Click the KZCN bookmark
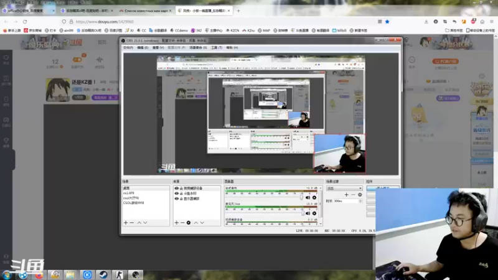 (232, 30)
